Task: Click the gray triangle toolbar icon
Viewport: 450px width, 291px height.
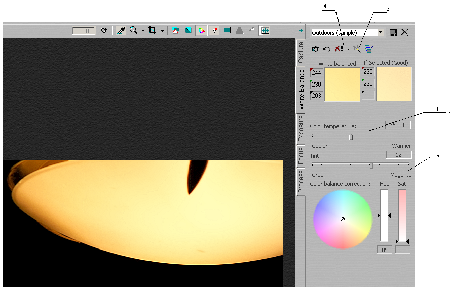Action: pyautogui.click(x=239, y=30)
